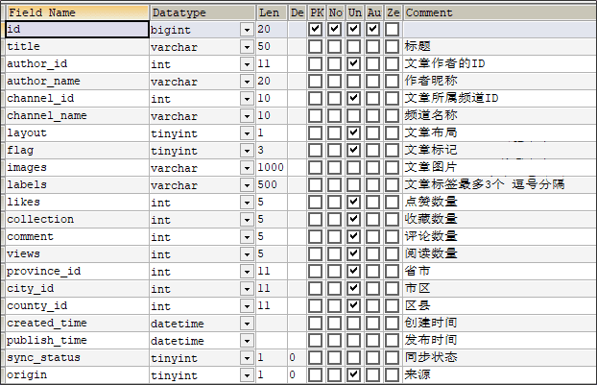Viewport: 597px width, 385px height.
Task: Open datatype dropdown for created_time
Action: point(247,324)
